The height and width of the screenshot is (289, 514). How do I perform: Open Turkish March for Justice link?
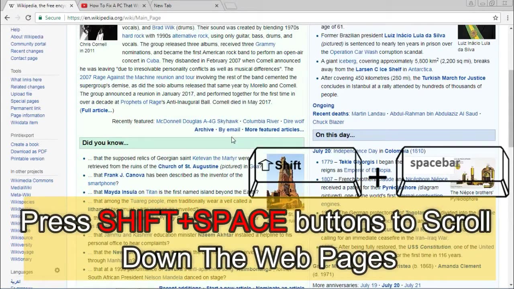[x=454, y=78]
